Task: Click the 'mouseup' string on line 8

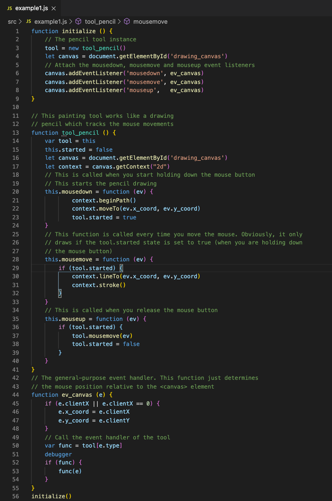Action: coord(141,90)
